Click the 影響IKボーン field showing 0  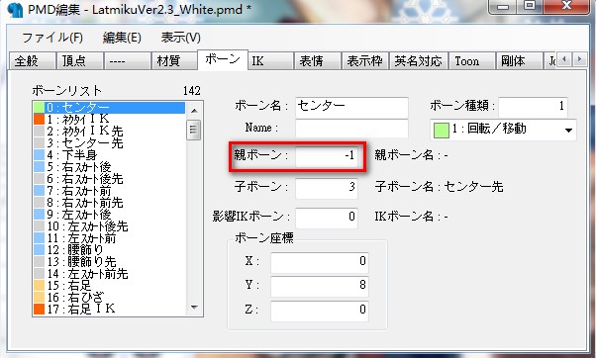tap(327, 218)
